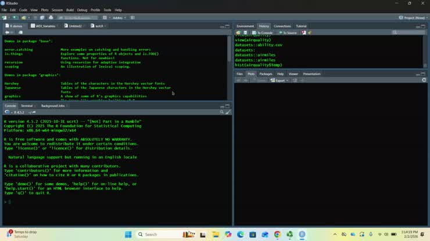Switch to the Environment tab

coord(245,26)
